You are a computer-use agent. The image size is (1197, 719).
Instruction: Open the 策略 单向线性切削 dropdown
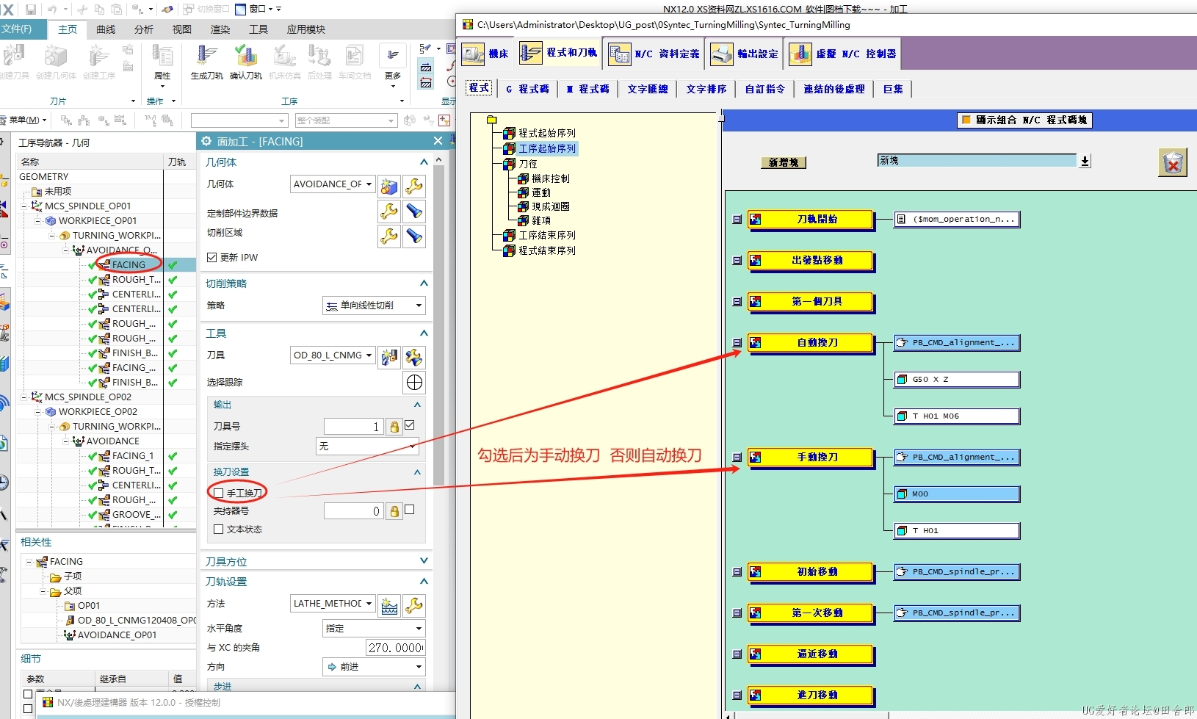(374, 306)
